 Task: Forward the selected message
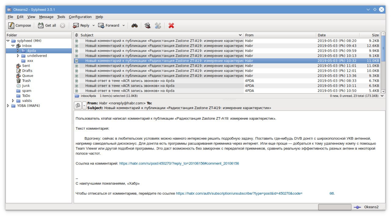coord(109,26)
